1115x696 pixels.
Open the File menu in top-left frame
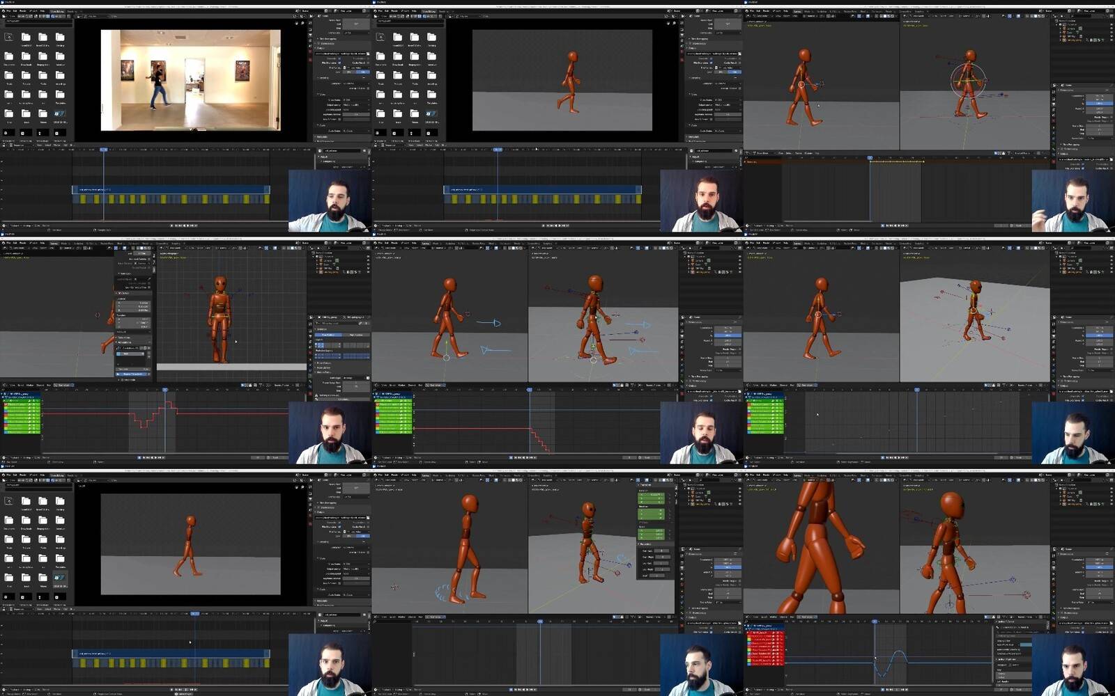pos(9,11)
